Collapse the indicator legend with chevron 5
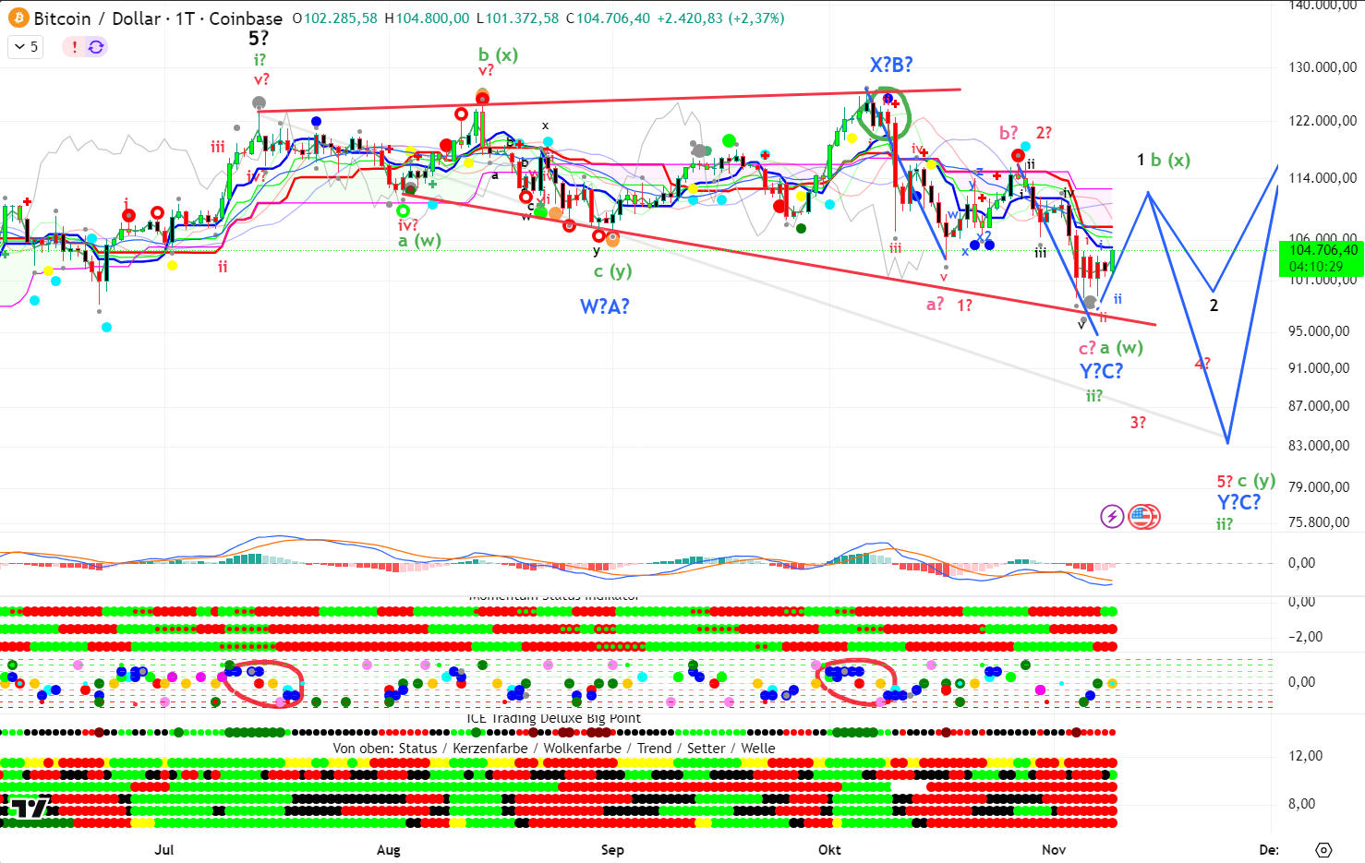 point(26,47)
